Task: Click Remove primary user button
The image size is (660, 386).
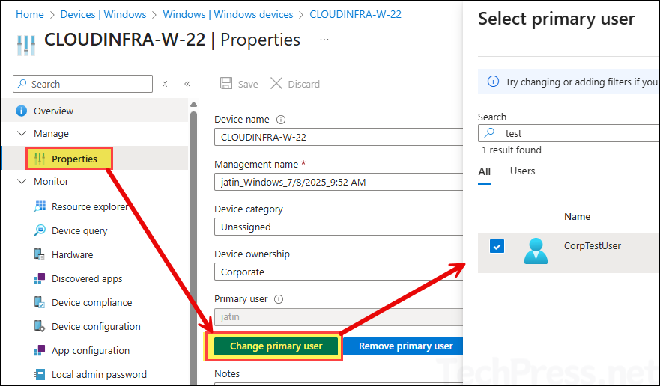Action: click(x=404, y=346)
